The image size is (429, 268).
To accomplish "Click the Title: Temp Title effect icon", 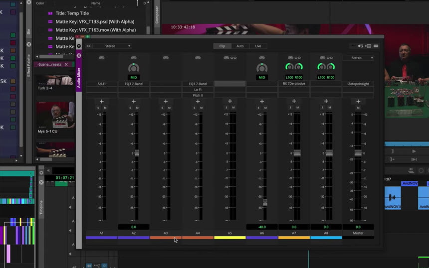I will pyautogui.click(x=50, y=13).
